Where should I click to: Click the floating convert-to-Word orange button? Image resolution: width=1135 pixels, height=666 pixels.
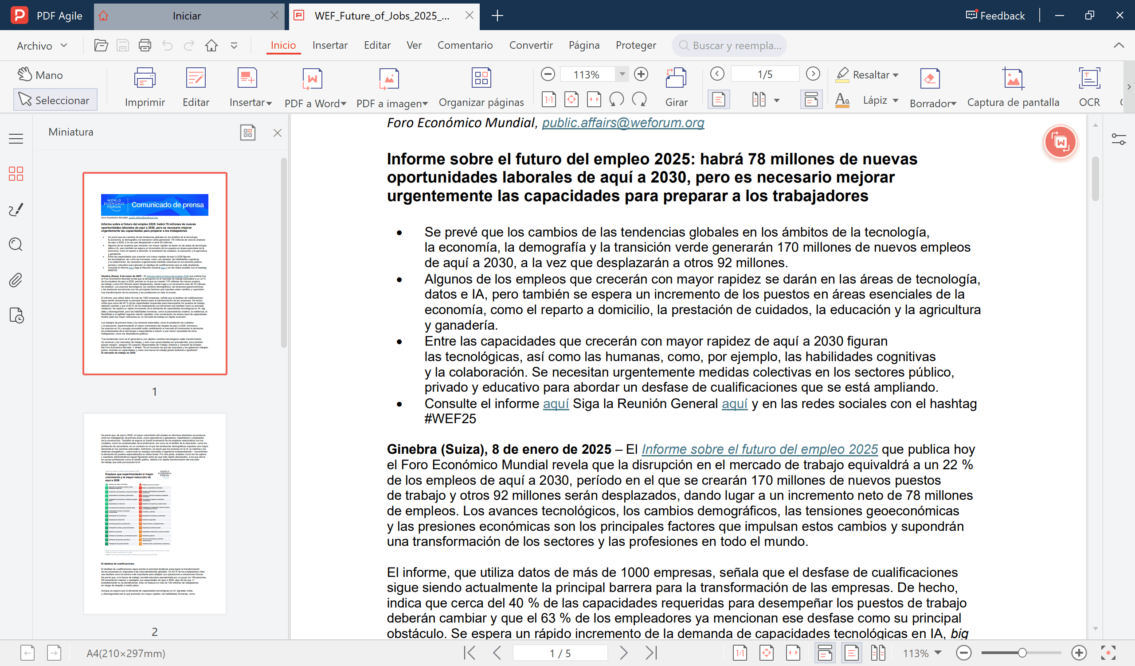[1060, 142]
